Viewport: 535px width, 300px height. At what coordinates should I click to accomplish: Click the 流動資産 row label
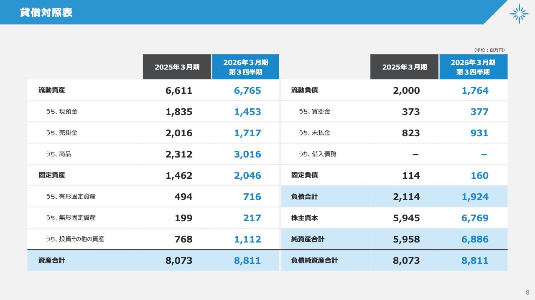(x=51, y=90)
